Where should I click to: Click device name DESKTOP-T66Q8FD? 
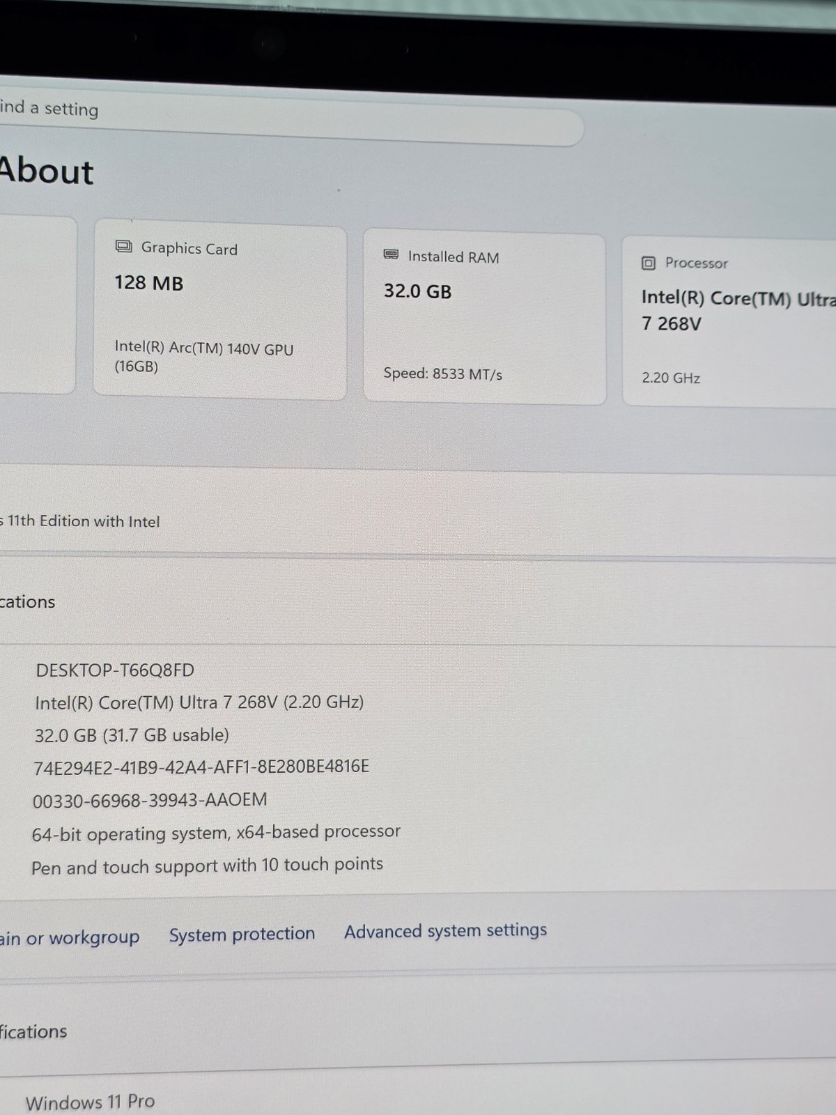click(115, 670)
